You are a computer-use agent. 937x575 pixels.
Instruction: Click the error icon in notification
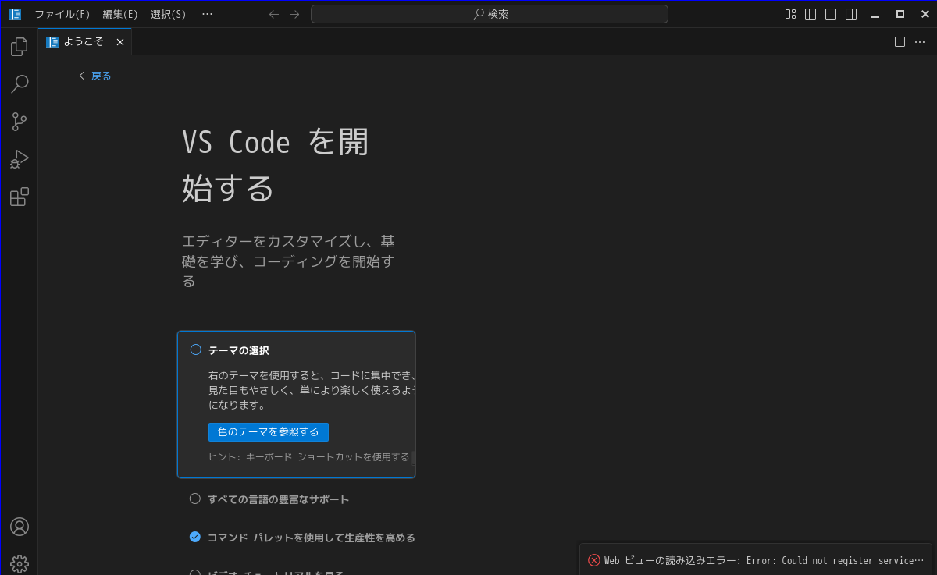[594, 560]
